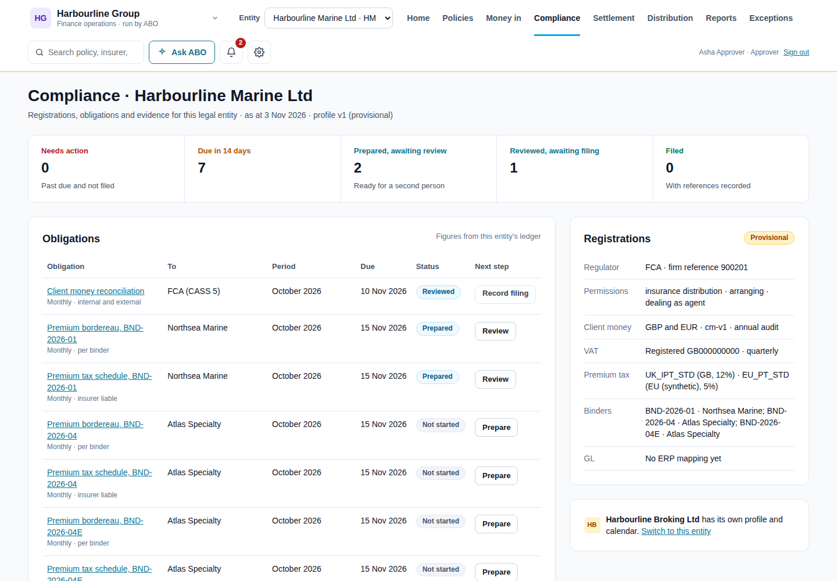Click '10 Nov 2026' due date
This screenshot has width=837, height=581.
384,291
